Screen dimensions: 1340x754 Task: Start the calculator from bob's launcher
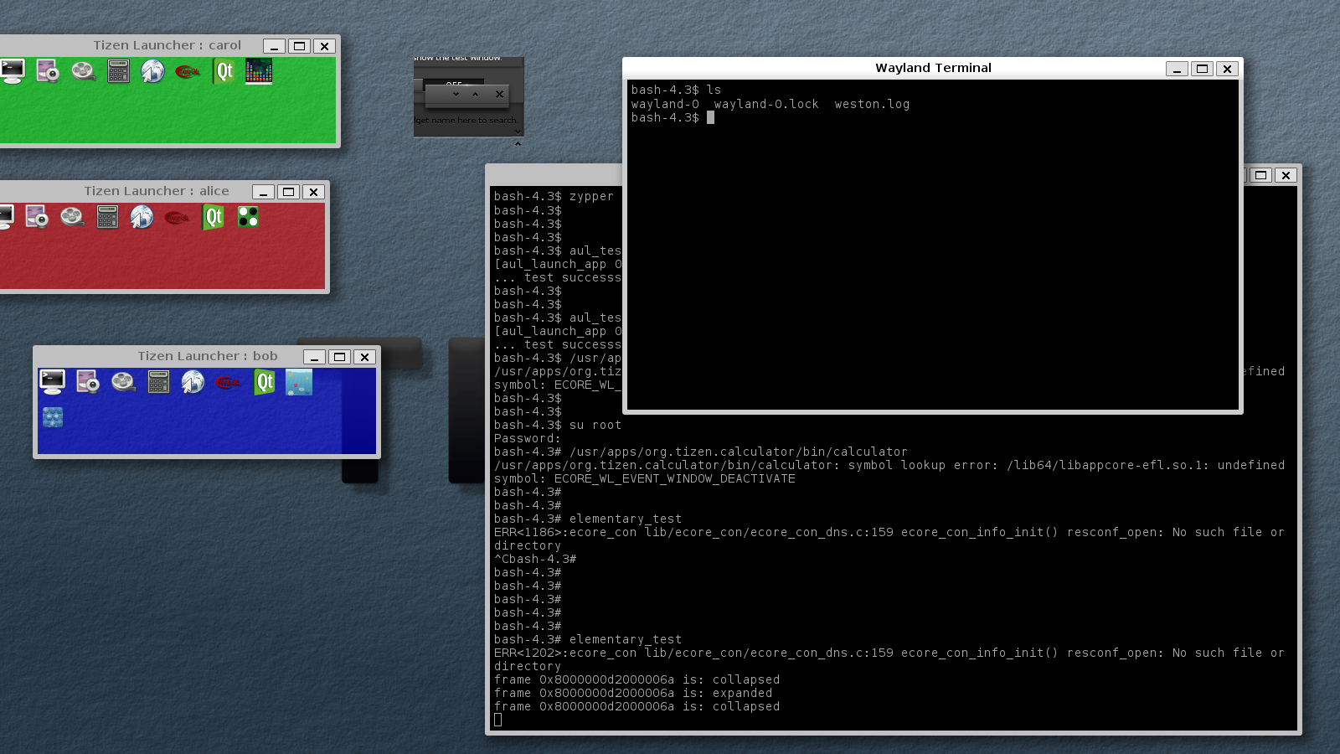coord(158,382)
